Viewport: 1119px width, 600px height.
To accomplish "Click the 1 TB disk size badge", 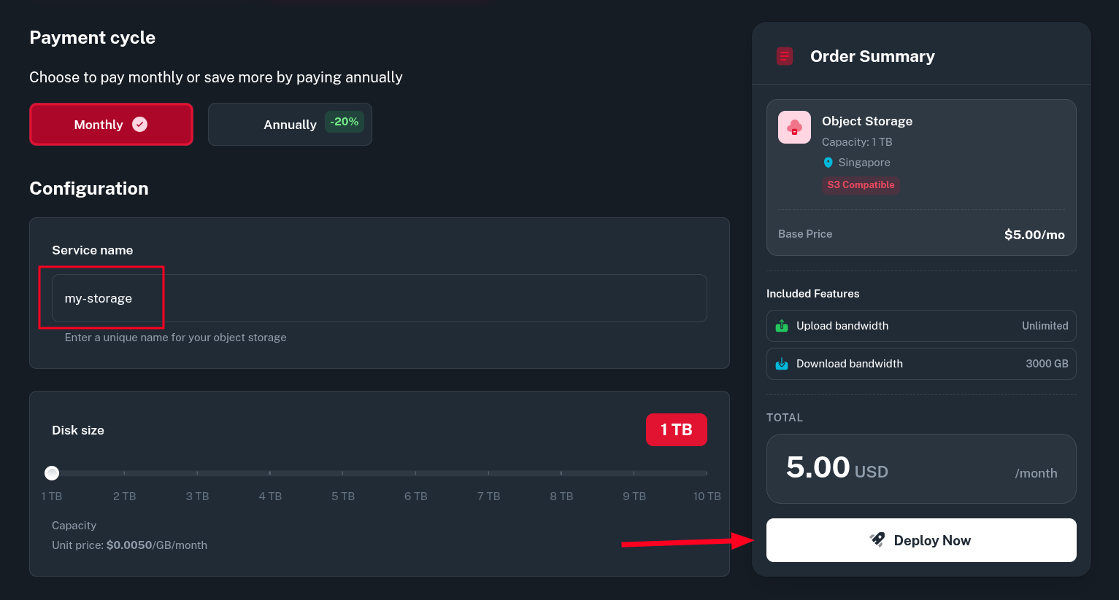I will [x=676, y=430].
